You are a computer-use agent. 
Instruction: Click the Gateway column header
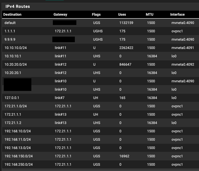[60, 14]
